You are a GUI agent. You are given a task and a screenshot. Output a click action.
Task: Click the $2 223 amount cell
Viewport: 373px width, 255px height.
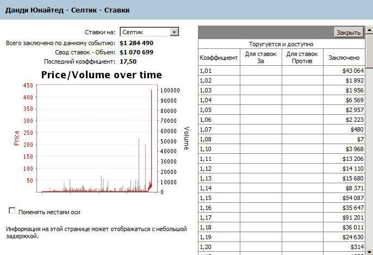point(344,120)
